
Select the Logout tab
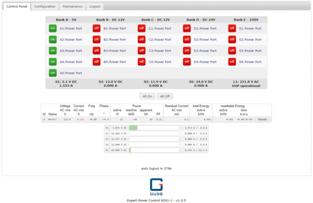click(95, 6)
